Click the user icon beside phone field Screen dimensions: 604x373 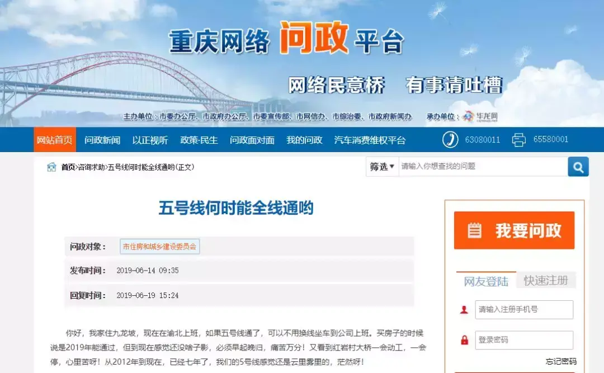464,310
